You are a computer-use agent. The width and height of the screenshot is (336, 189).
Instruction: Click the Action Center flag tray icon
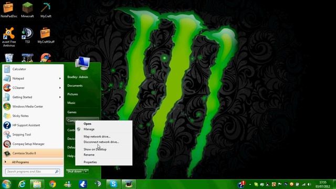tap(280, 184)
